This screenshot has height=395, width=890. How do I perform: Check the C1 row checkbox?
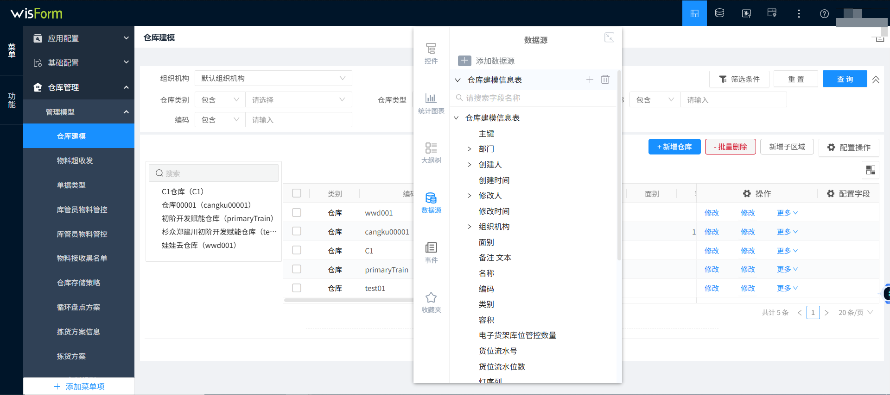(297, 250)
